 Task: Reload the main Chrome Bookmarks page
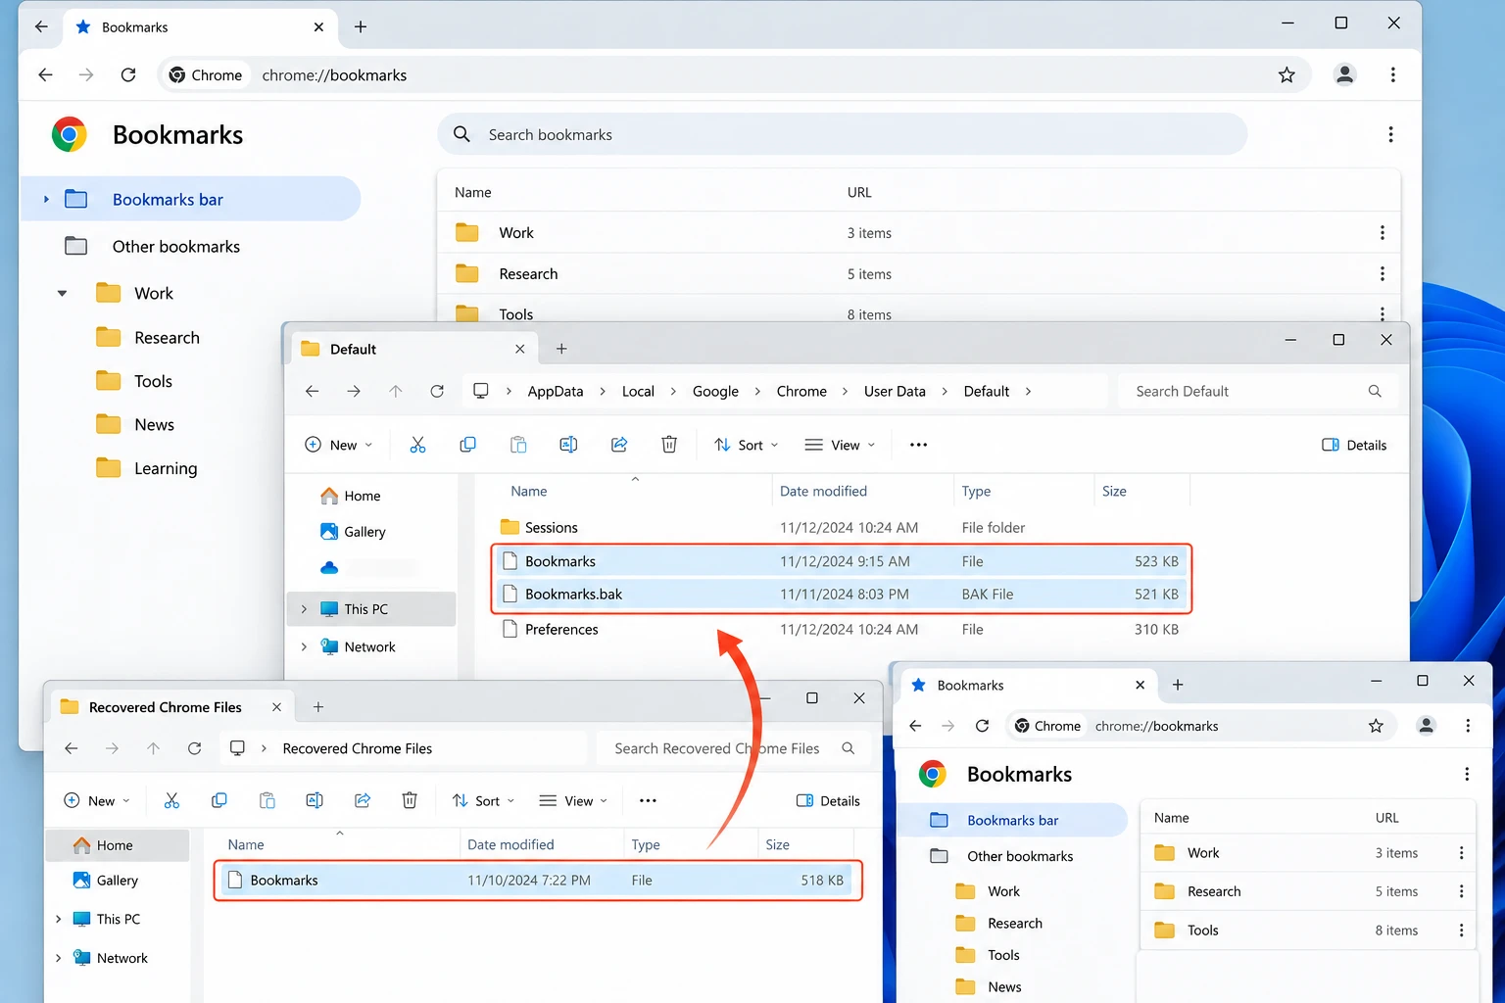(x=128, y=75)
